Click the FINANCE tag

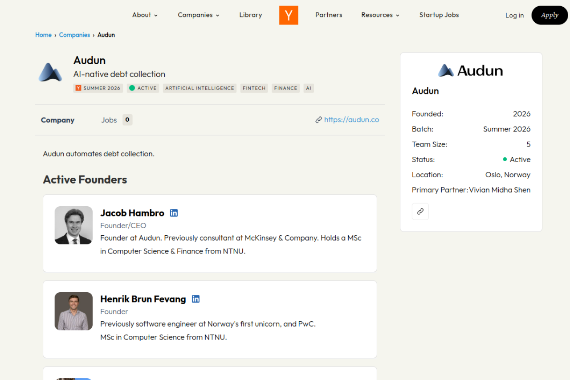pos(286,88)
